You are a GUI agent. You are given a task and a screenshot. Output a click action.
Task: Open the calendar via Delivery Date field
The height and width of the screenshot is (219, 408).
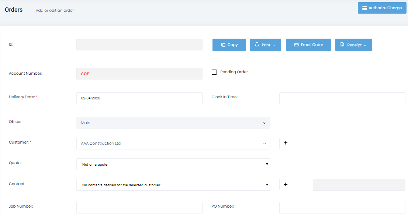(139, 98)
